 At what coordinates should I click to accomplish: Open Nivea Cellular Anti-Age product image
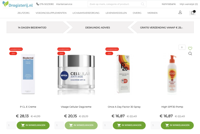point(76,75)
